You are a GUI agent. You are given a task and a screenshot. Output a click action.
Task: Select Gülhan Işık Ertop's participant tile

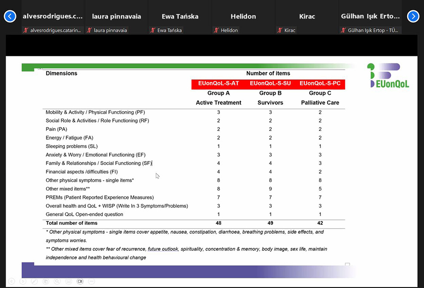371,16
